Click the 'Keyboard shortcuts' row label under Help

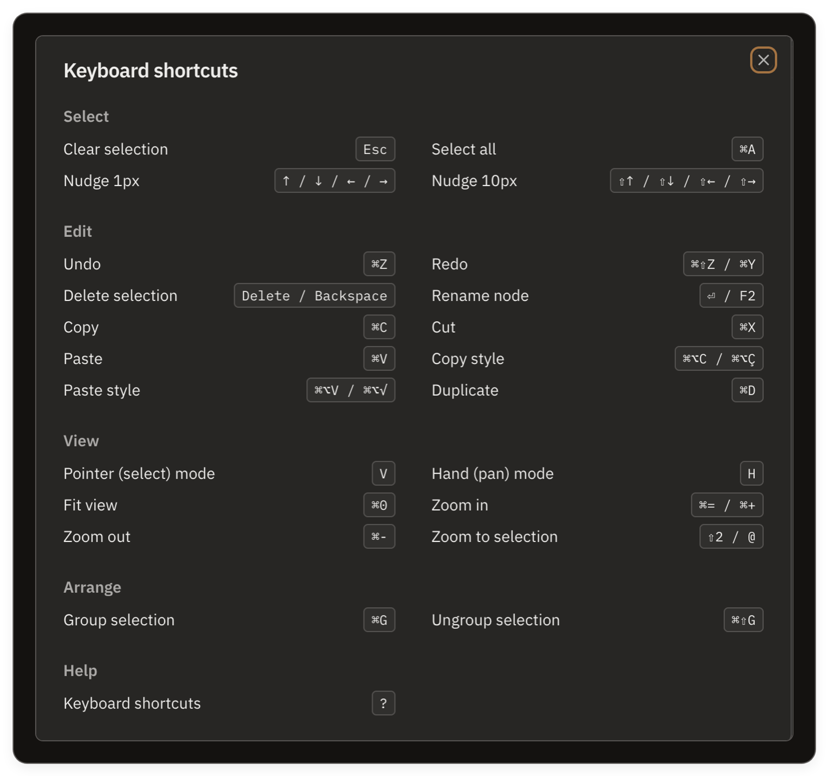131,704
